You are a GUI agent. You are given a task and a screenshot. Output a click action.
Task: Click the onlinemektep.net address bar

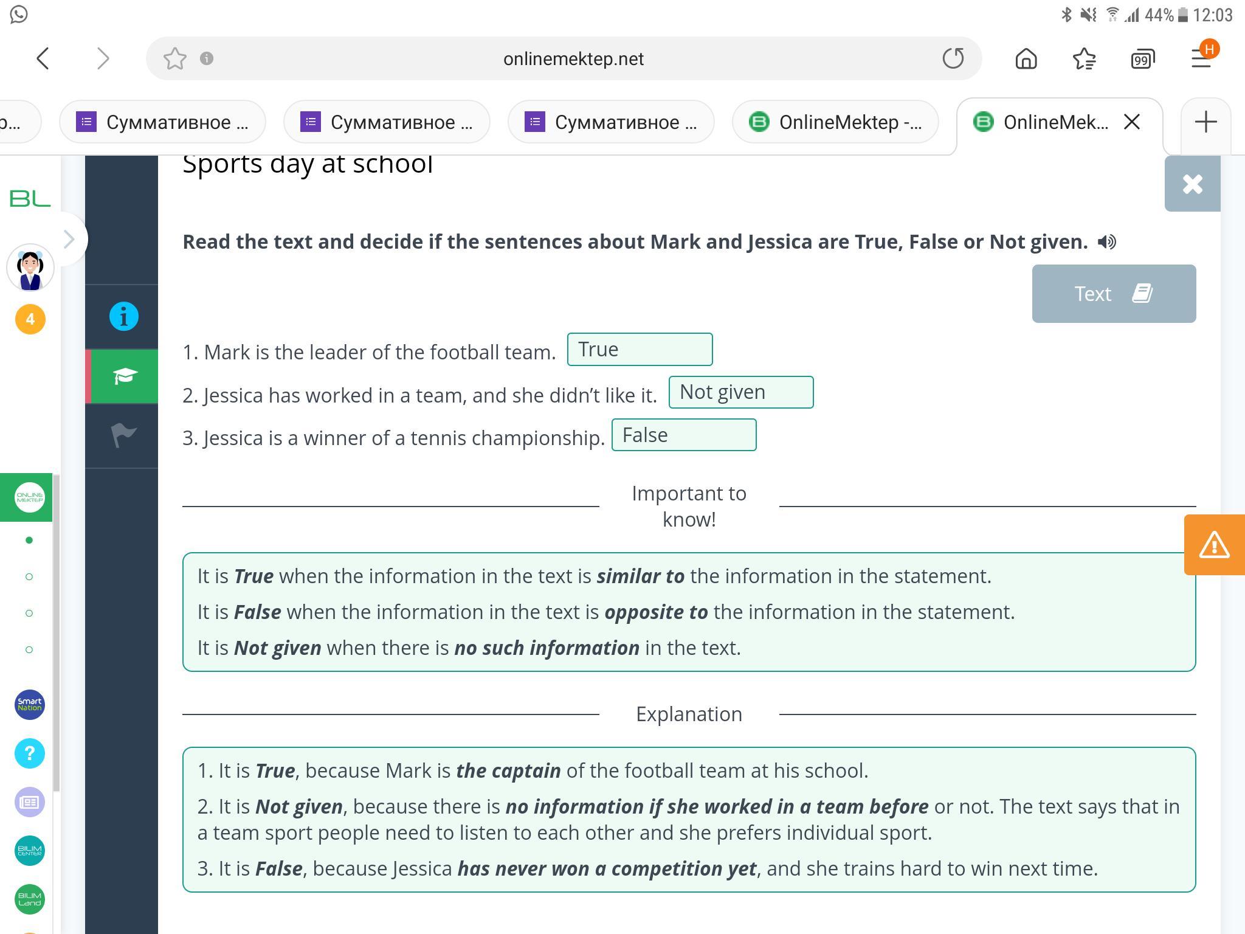573,59
